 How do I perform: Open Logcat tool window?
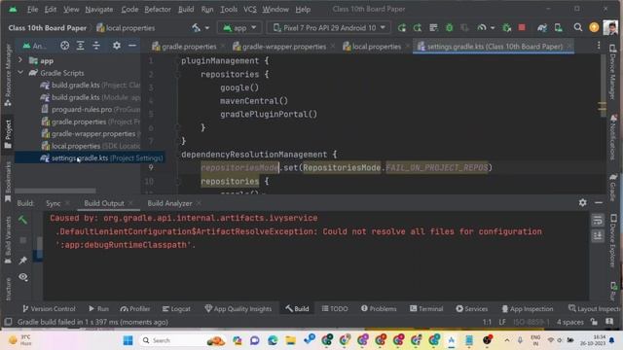[176, 309]
